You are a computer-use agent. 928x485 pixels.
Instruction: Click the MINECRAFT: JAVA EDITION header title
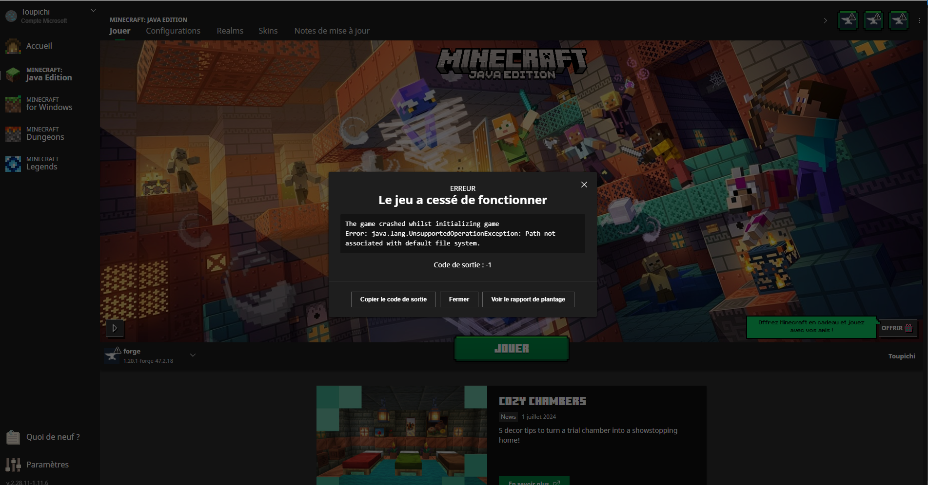pyautogui.click(x=148, y=20)
